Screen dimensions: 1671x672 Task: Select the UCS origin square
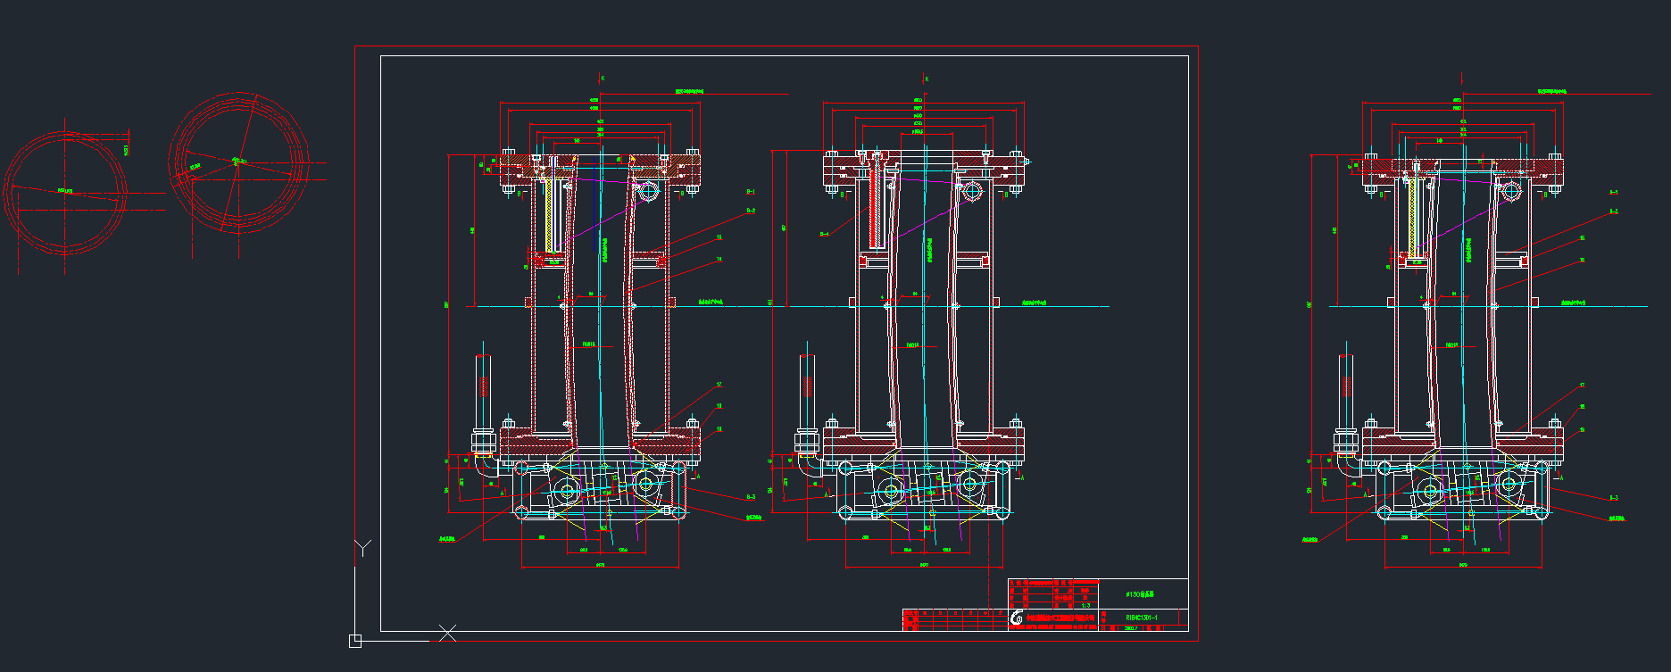tap(355, 641)
